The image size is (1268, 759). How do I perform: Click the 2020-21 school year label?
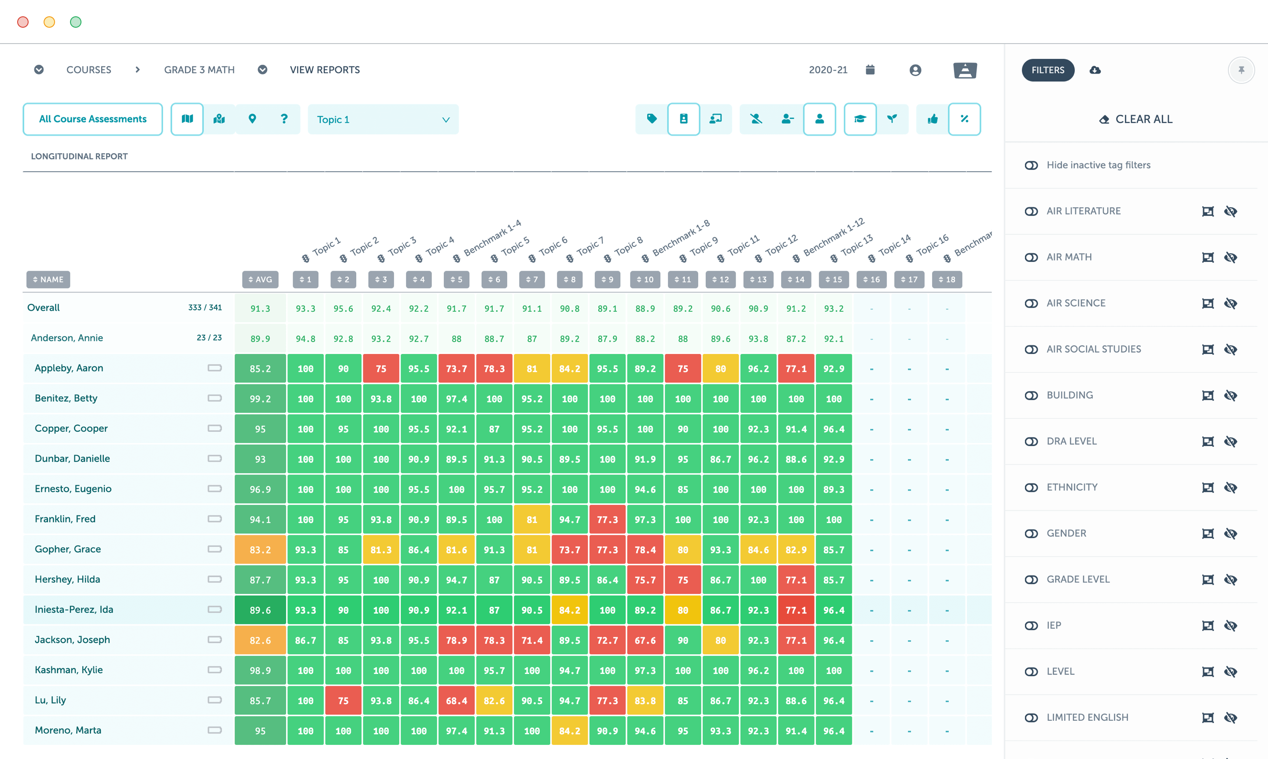click(828, 70)
